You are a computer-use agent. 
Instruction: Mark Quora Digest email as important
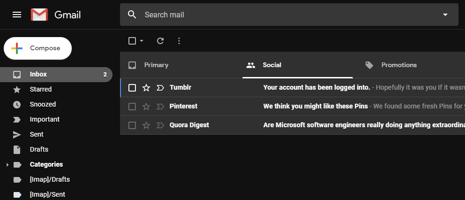pos(160,125)
